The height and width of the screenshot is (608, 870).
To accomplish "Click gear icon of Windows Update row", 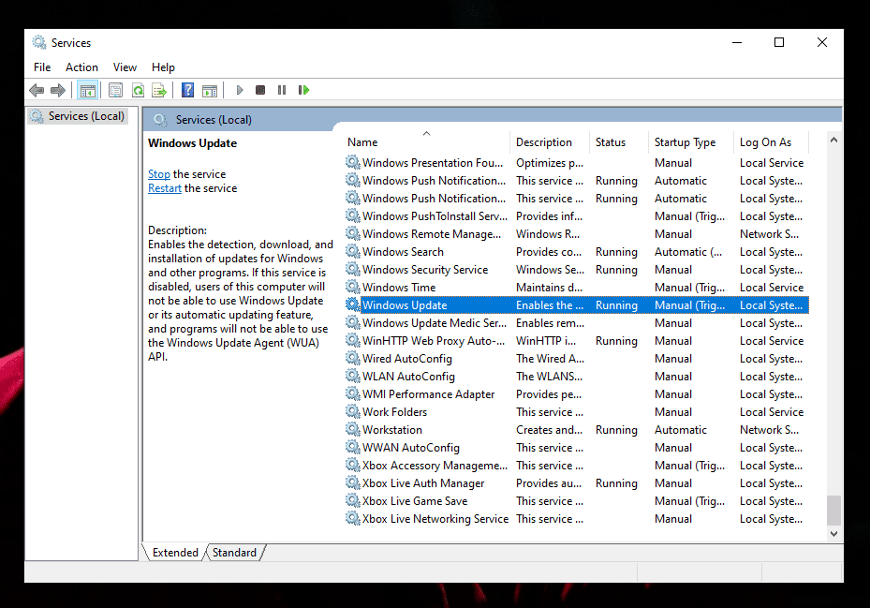I will [353, 304].
